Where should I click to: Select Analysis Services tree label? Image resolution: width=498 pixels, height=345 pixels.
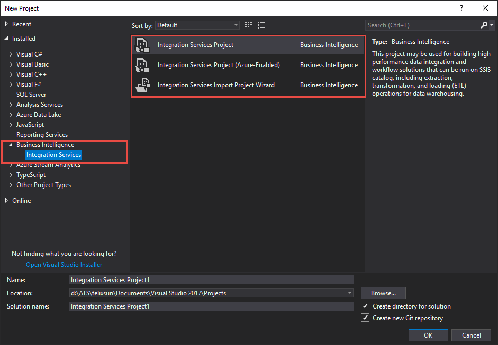point(40,105)
